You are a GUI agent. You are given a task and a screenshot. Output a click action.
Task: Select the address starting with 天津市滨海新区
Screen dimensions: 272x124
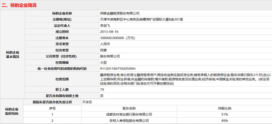[x=142, y=20]
